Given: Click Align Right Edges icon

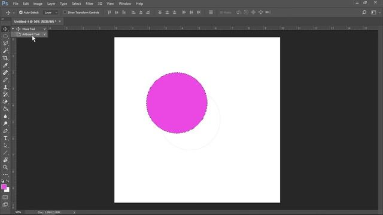Looking at the screenshot, I should (x=148, y=13).
